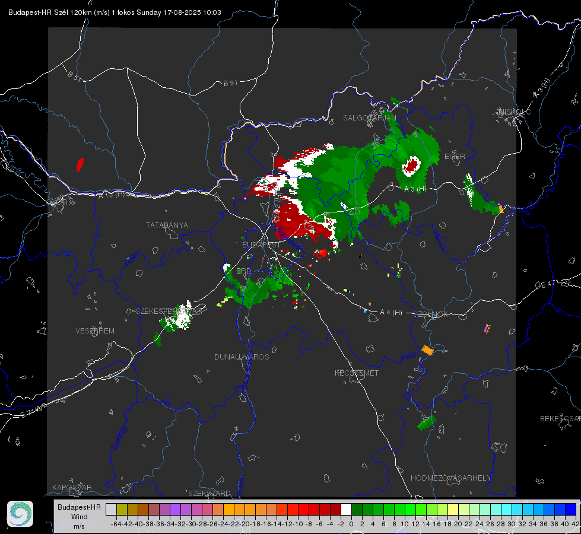Click the -64 value on legend scale

click(x=116, y=524)
